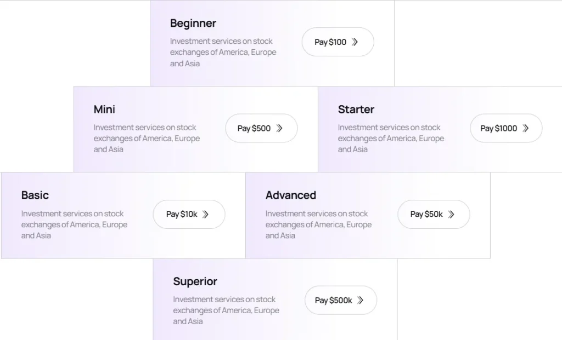The width and height of the screenshot is (562, 340).
Task: Click double chevron icon beside Pay $10k
Action: 206,214
